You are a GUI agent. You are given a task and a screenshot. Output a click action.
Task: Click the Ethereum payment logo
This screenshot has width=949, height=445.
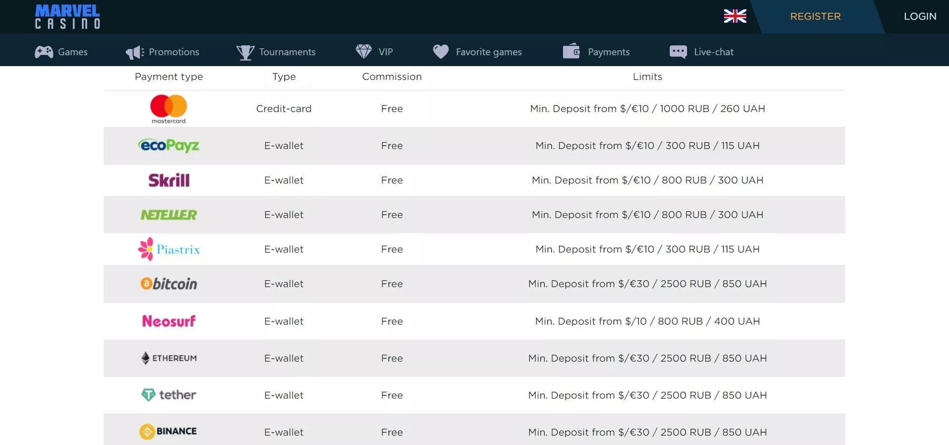[169, 358]
